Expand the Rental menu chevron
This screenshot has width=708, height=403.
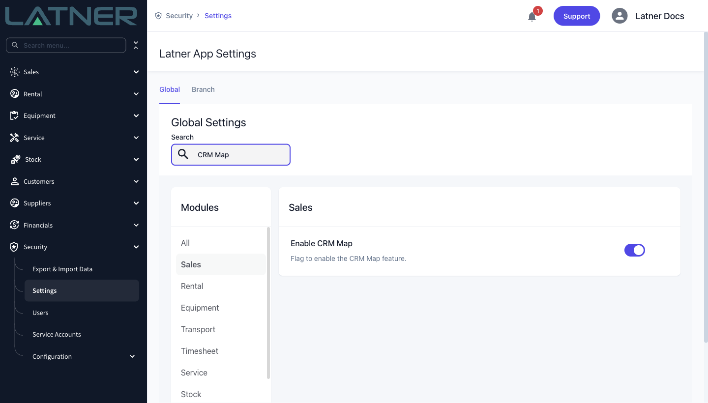136,94
